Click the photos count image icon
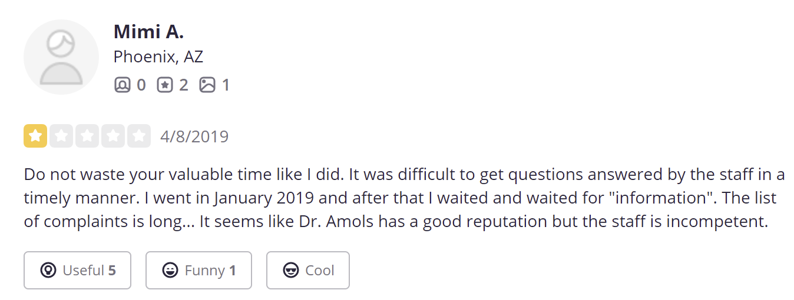Screen dimensions: 794x300 pyautogui.click(x=207, y=85)
